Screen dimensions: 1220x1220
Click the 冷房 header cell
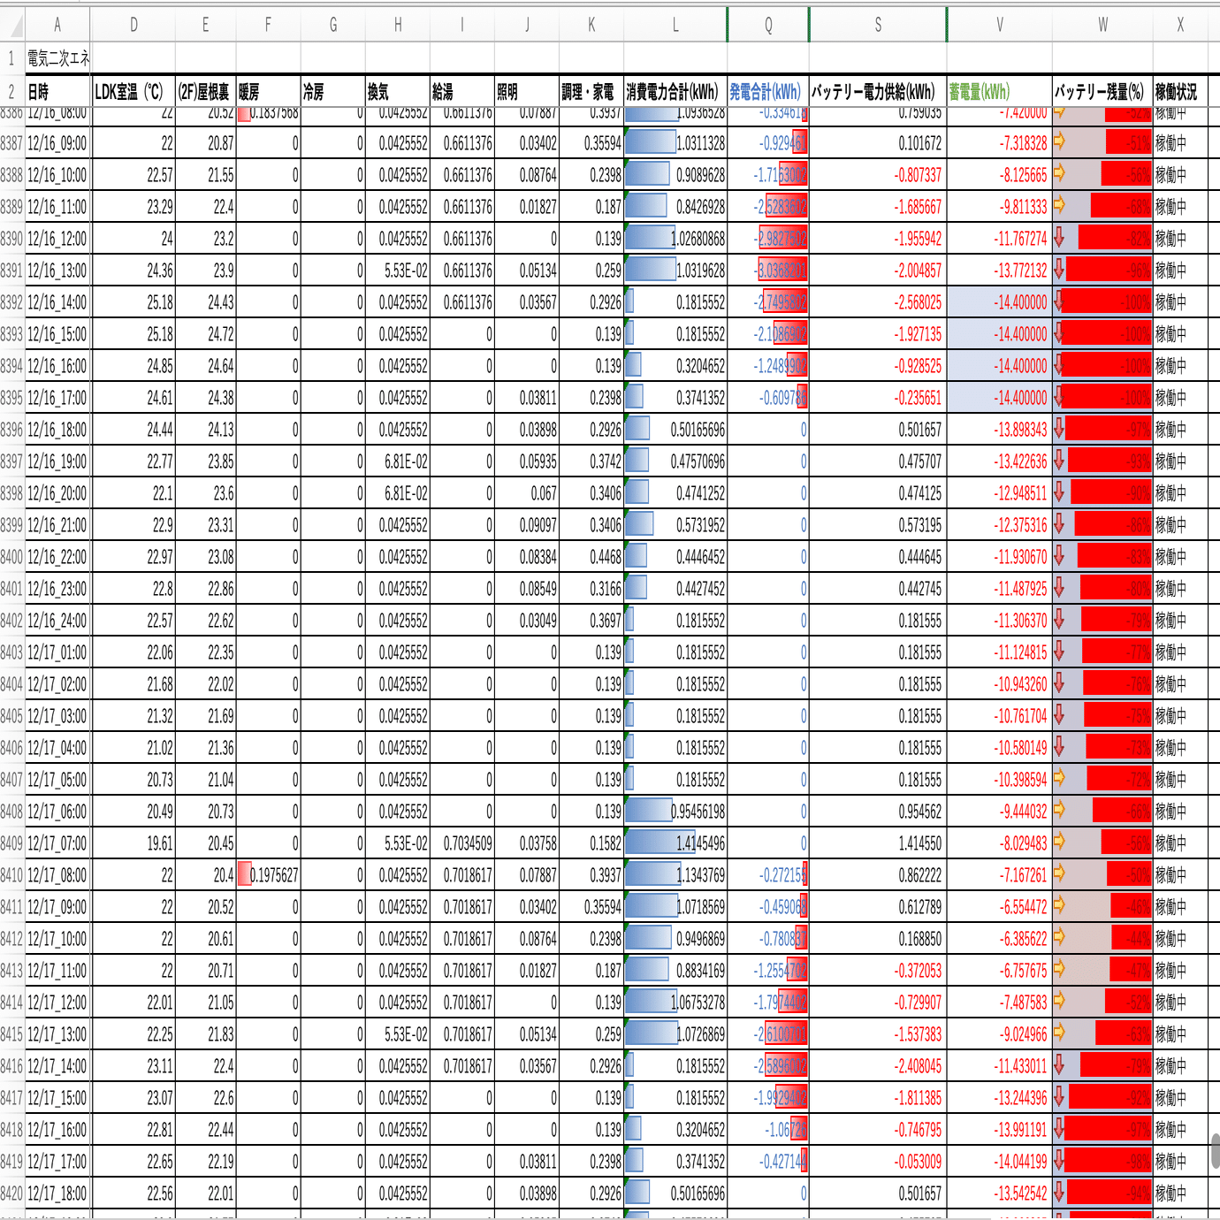(333, 92)
